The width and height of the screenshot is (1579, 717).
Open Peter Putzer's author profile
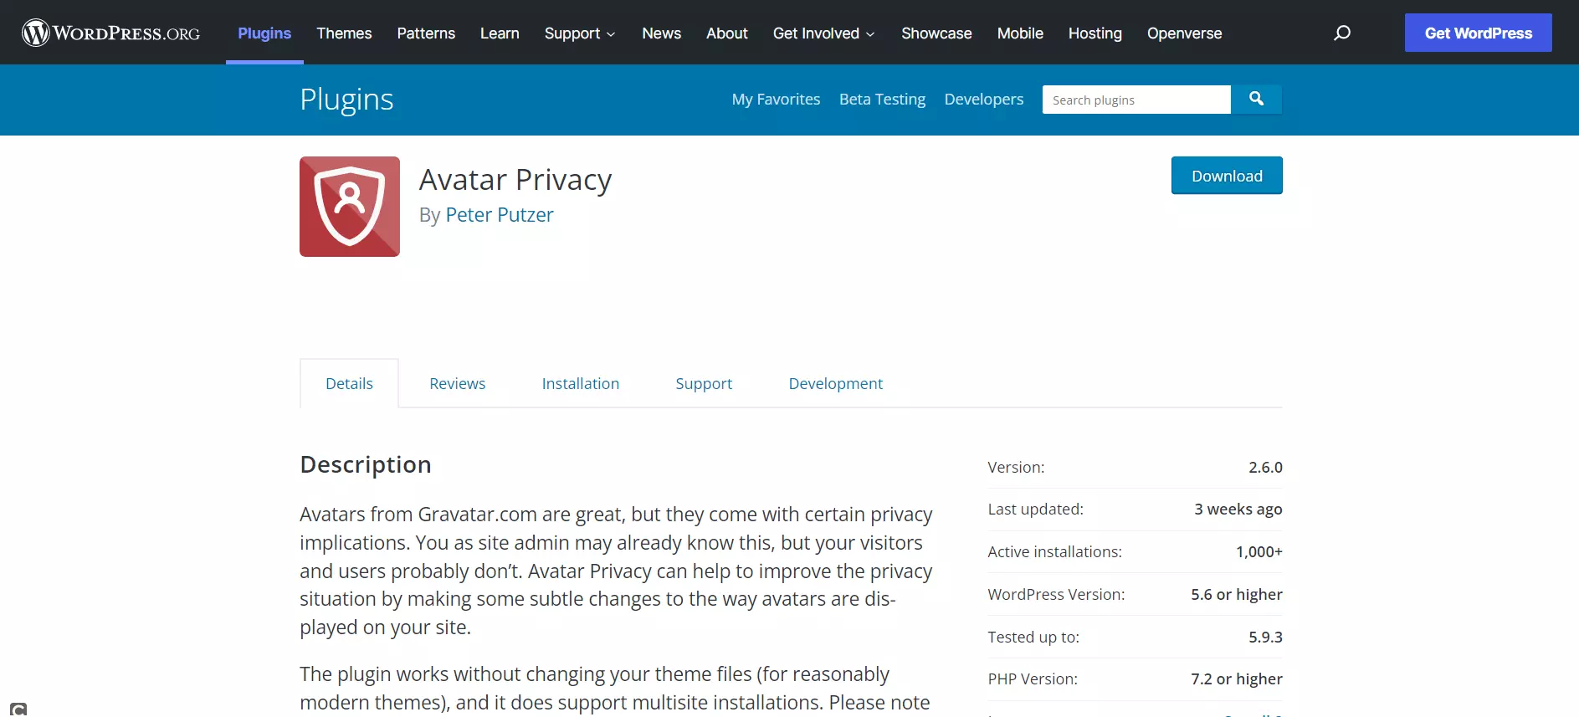point(499,215)
